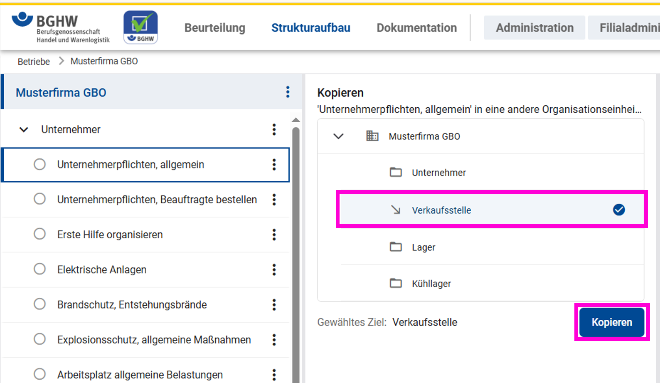The image size is (660, 383).
Task: Collapse the Musterfirma GBO tree in Kopieren panel
Action: 339,136
